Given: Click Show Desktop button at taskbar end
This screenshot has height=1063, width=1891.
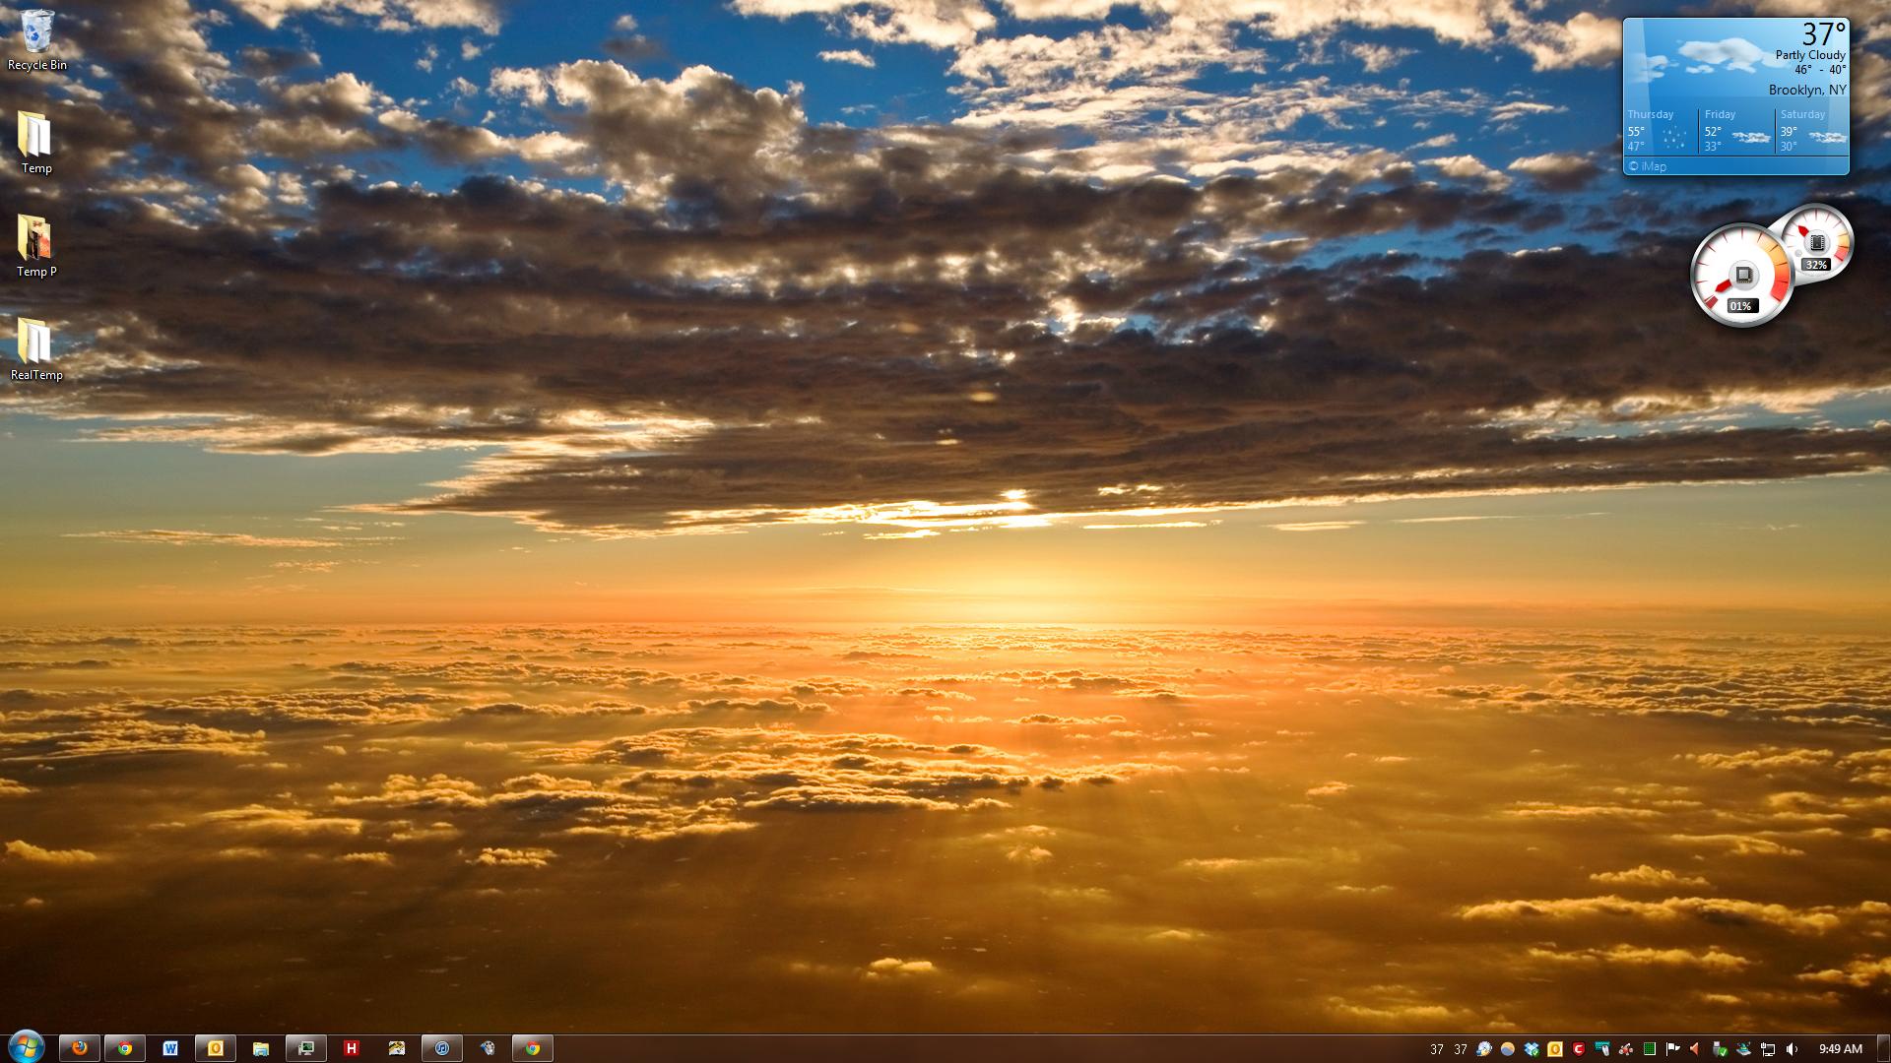Looking at the screenshot, I should [1883, 1048].
